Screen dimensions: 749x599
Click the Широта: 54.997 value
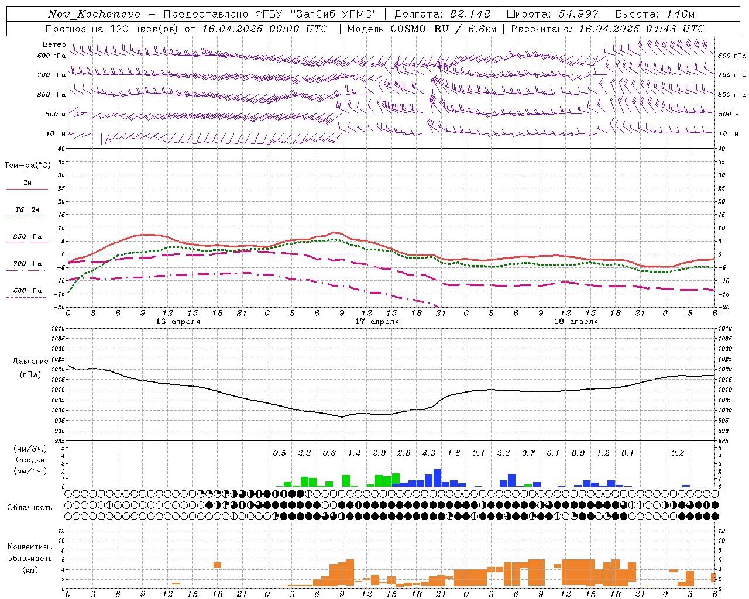pos(553,14)
